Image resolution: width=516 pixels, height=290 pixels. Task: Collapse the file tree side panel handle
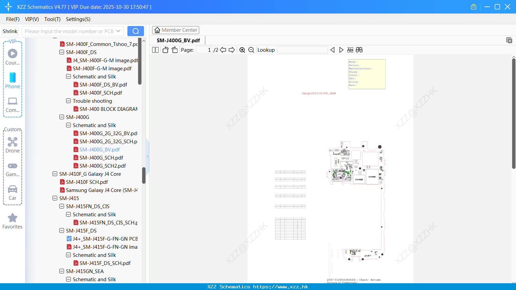(147, 156)
